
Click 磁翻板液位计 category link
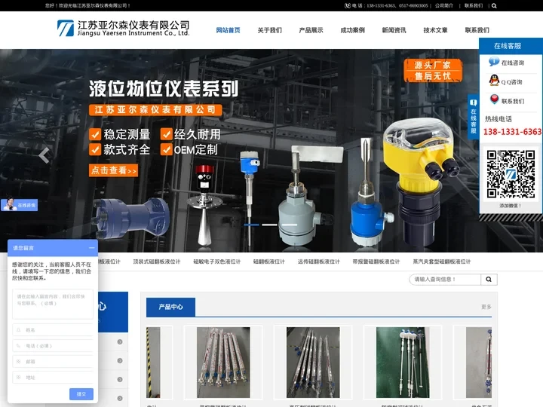(x=269, y=262)
